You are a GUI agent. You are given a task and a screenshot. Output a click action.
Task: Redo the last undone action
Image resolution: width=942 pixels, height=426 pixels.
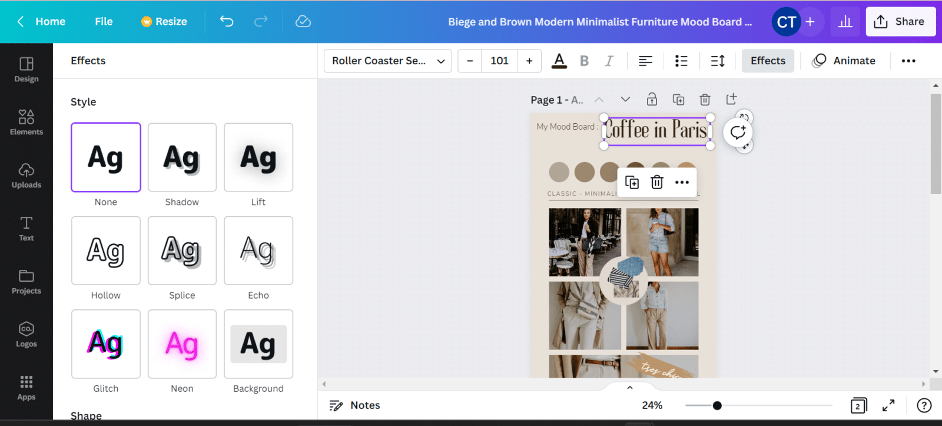coord(261,22)
